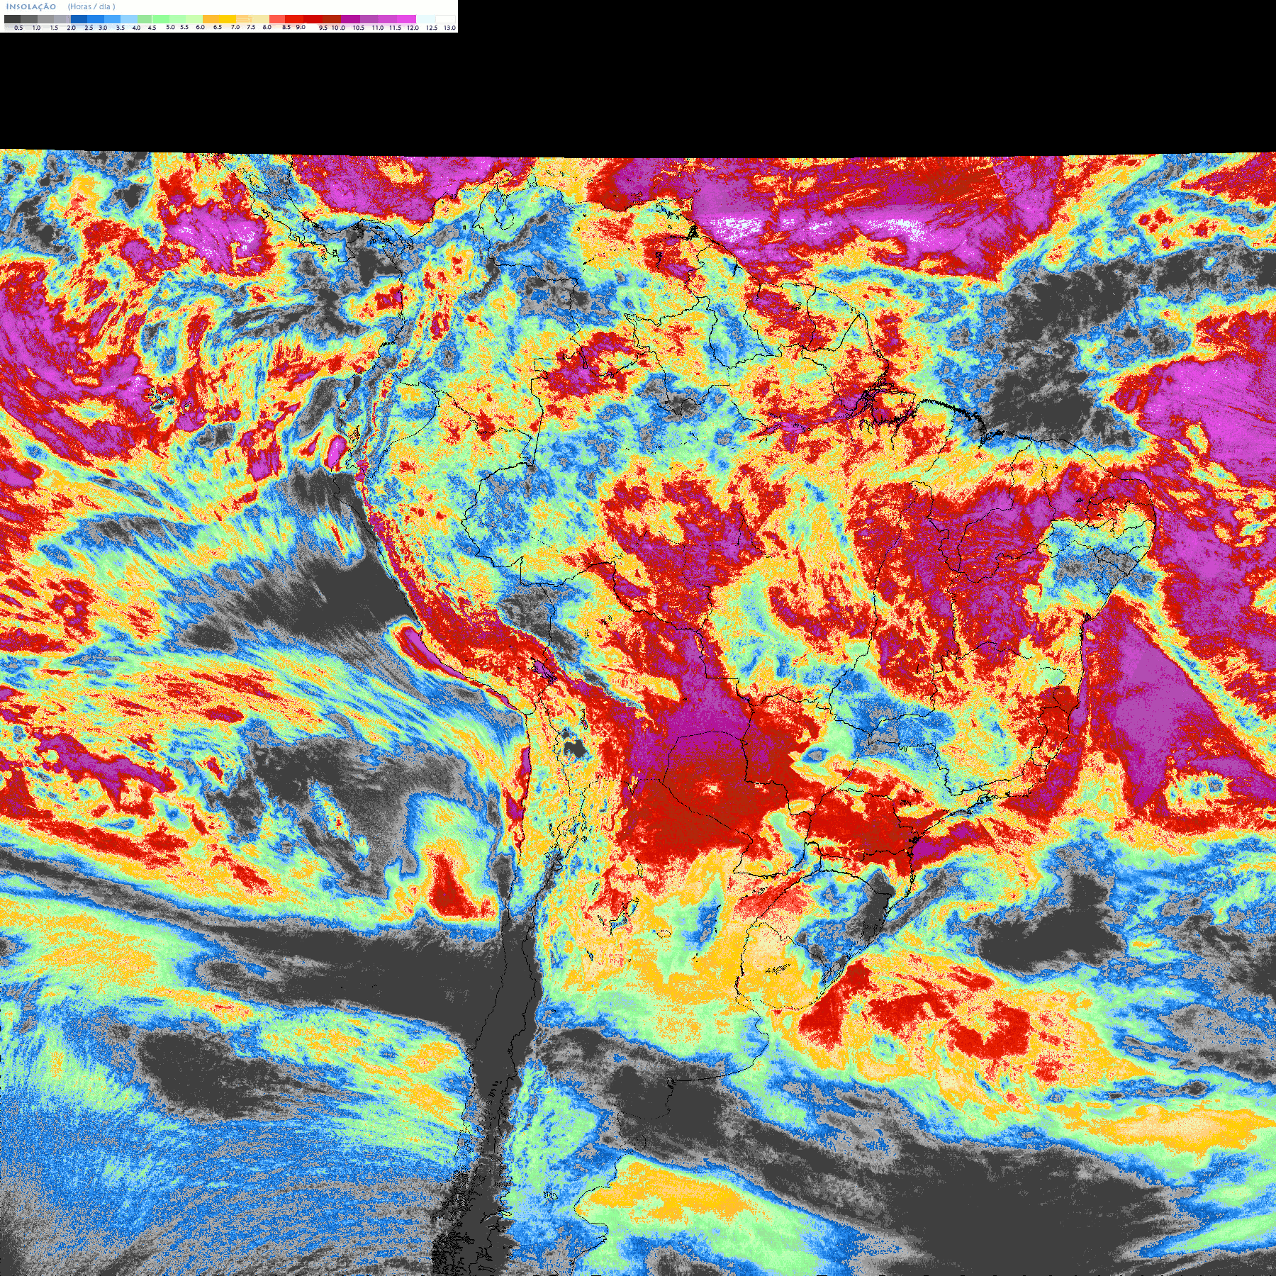Click the 2.0 legend value

71,28
